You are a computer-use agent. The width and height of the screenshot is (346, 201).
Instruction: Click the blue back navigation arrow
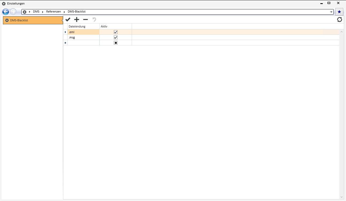[5, 12]
